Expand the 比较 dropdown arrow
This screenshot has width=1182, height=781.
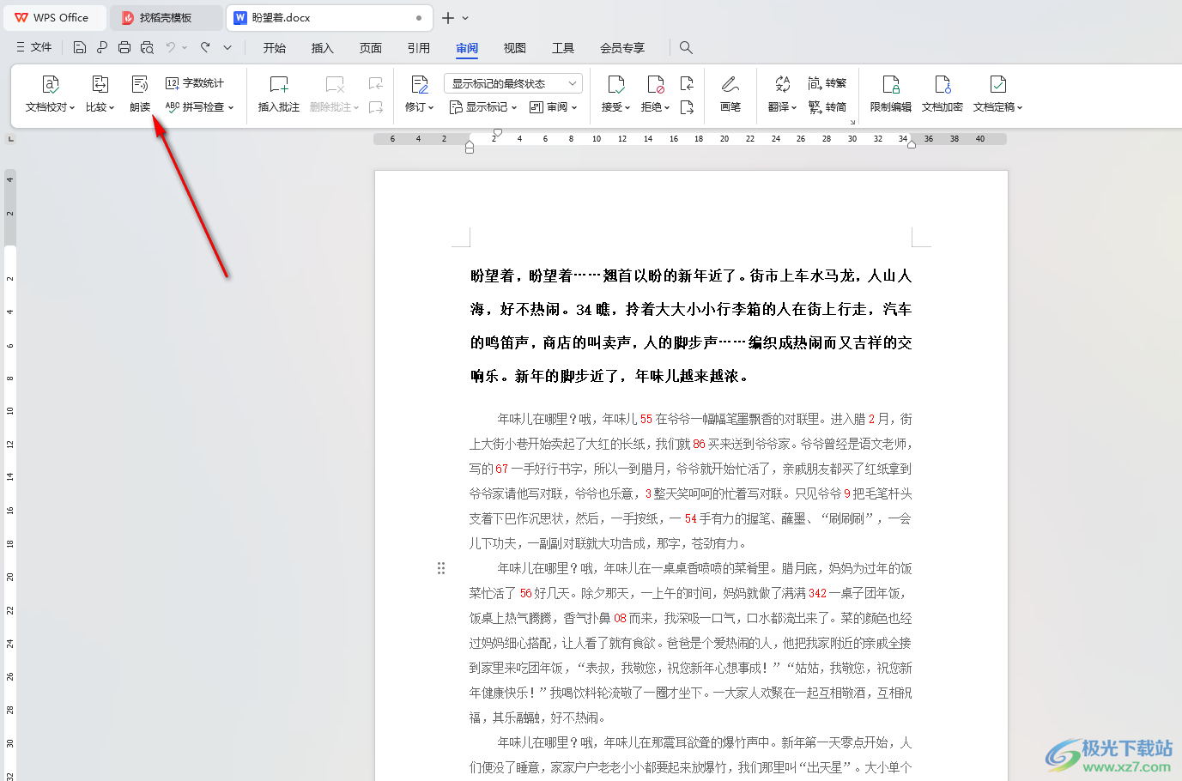[x=112, y=108]
